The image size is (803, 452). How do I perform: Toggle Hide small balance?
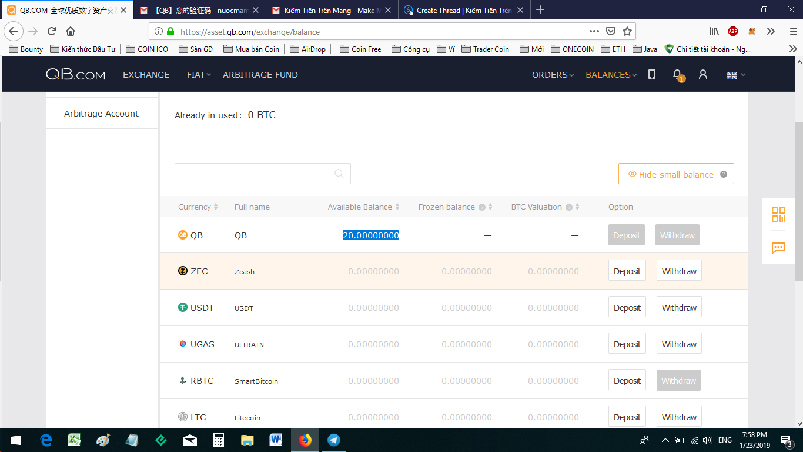(x=676, y=174)
